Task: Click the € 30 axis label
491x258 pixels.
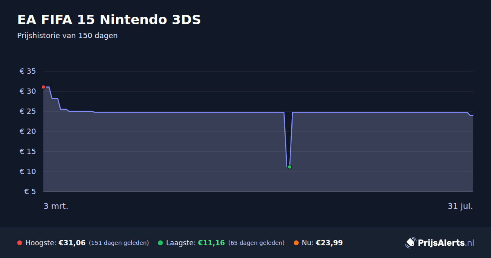Action: [28, 91]
